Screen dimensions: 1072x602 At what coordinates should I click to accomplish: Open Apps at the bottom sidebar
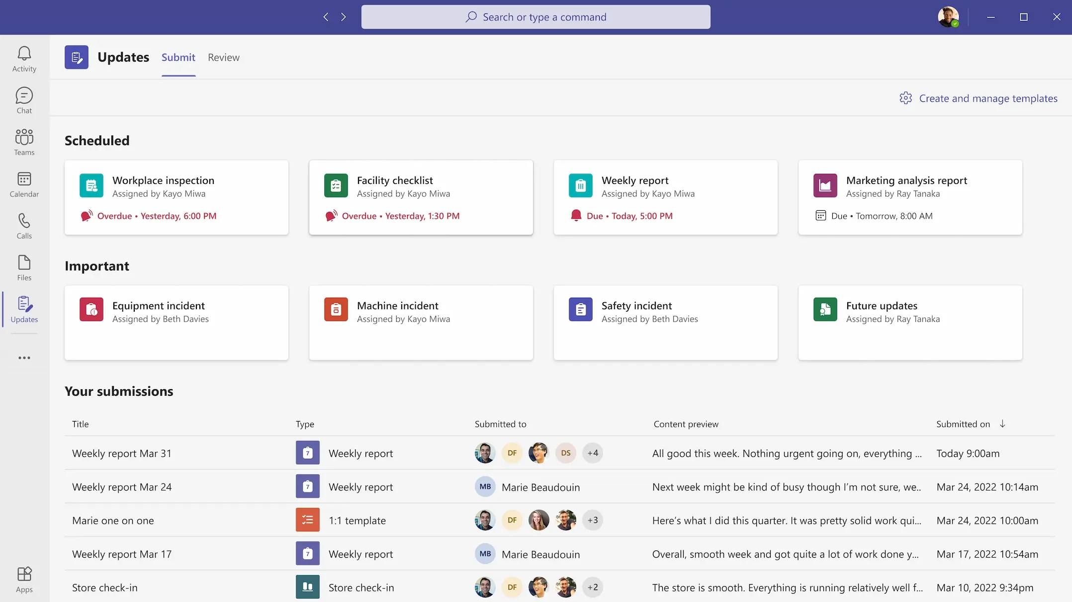23,579
